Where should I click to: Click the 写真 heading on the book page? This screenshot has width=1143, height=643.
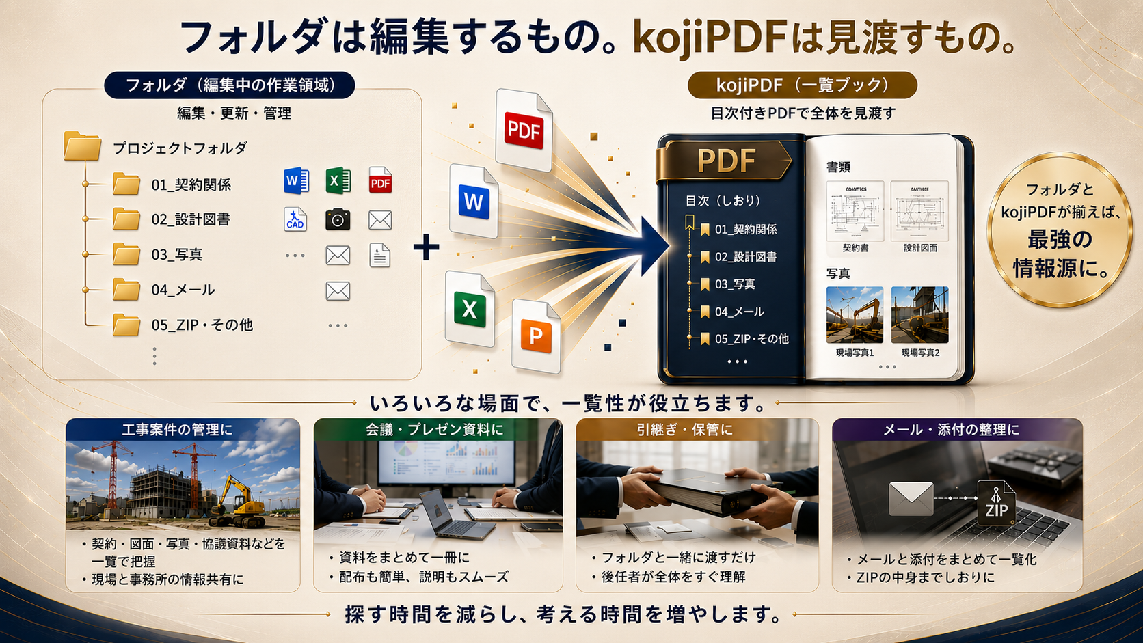pyautogui.click(x=838, y=273)
